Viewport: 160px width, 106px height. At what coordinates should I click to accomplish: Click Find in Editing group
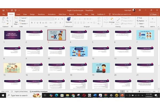(x=139, y=18)
